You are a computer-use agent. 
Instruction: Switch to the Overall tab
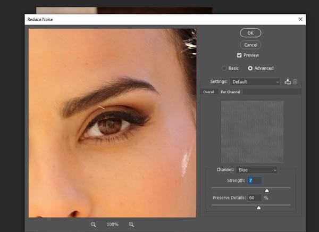[209, 92]
